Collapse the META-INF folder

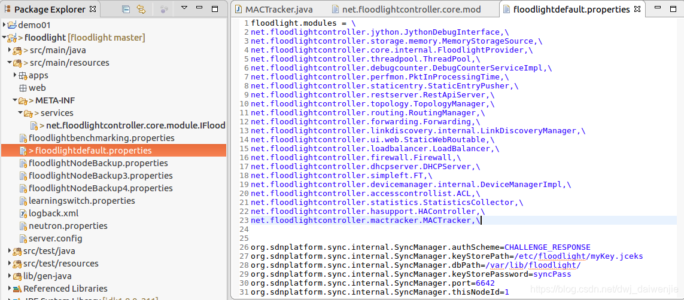point(16,101)
